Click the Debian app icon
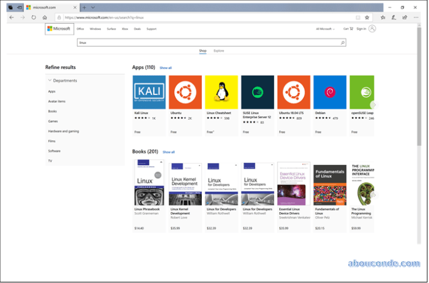The image size is (429, 283). pos(330,92)
